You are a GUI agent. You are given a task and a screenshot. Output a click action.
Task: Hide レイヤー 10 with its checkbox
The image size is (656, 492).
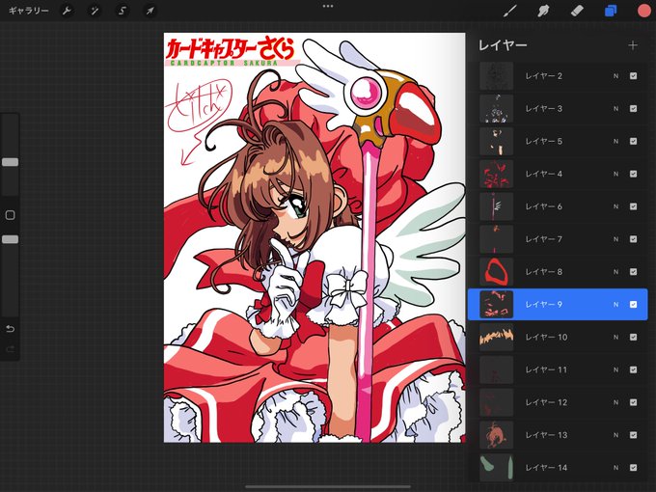click(634, 337)
